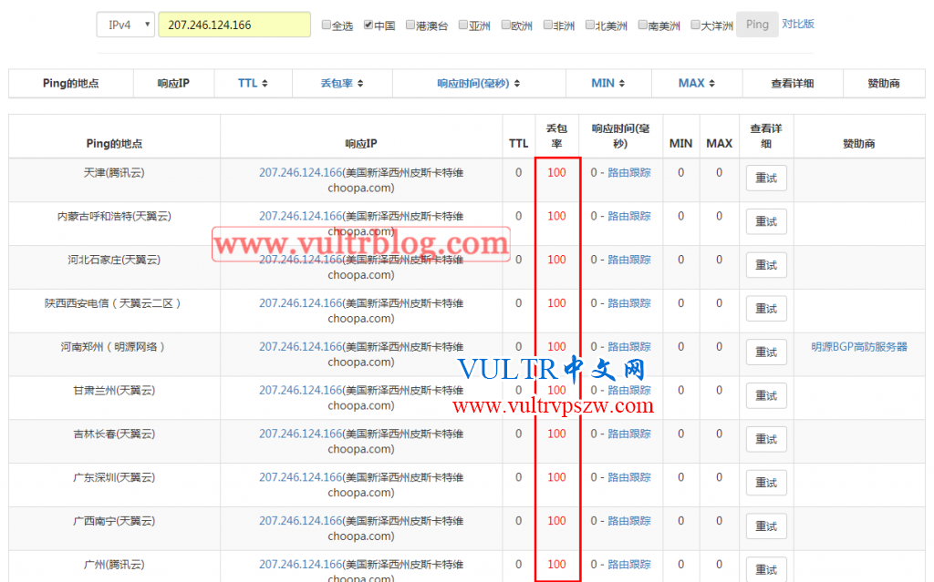Click the 响应IP header in sort bar
The image size is (934, 582).
(173, 83)
